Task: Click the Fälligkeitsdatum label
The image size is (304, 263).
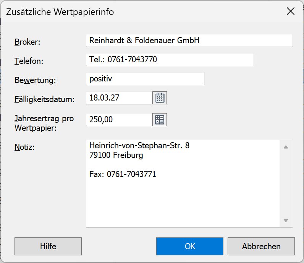Action: pyautogui.click(x=44, y=100)
